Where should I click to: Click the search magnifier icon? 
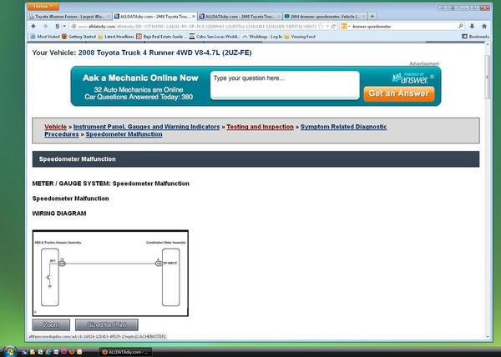tap(460, 26)
